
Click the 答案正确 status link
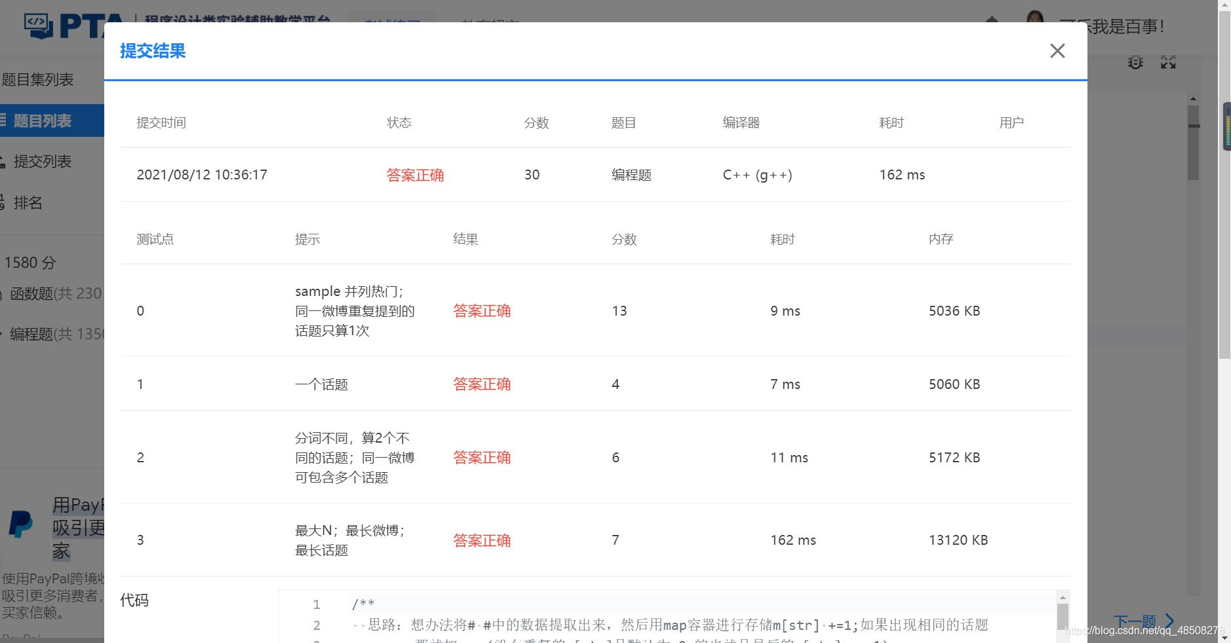(x=415, y=175)
